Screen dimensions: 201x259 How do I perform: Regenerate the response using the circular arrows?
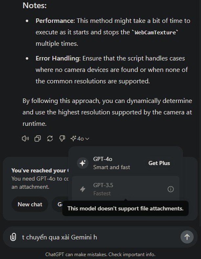pos(50,139)
